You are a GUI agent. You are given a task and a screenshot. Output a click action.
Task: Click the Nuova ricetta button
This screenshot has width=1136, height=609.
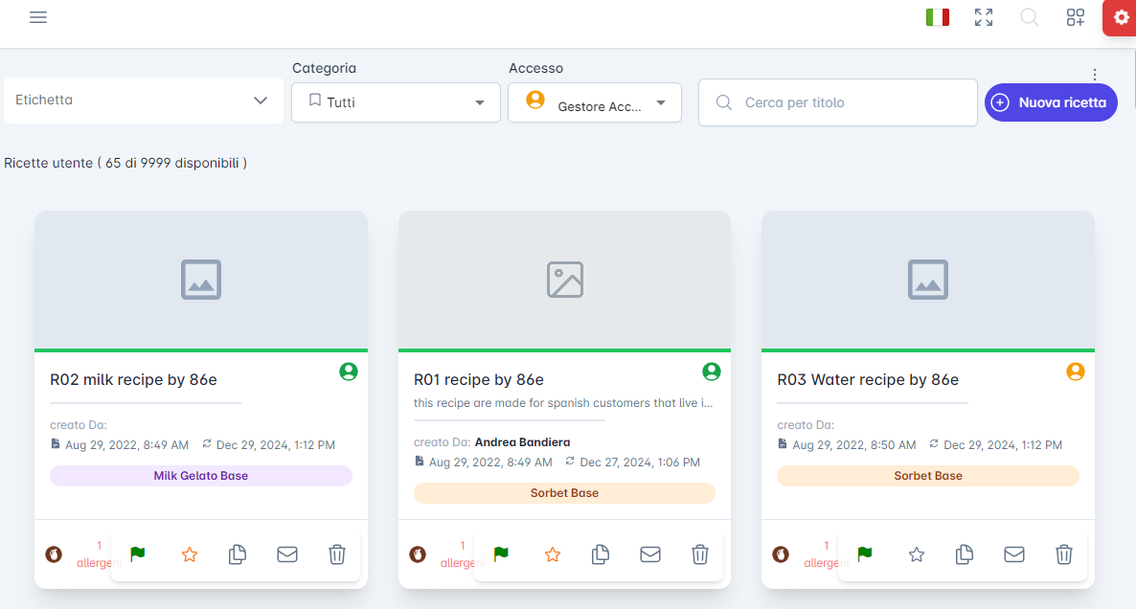[1051, 102]
